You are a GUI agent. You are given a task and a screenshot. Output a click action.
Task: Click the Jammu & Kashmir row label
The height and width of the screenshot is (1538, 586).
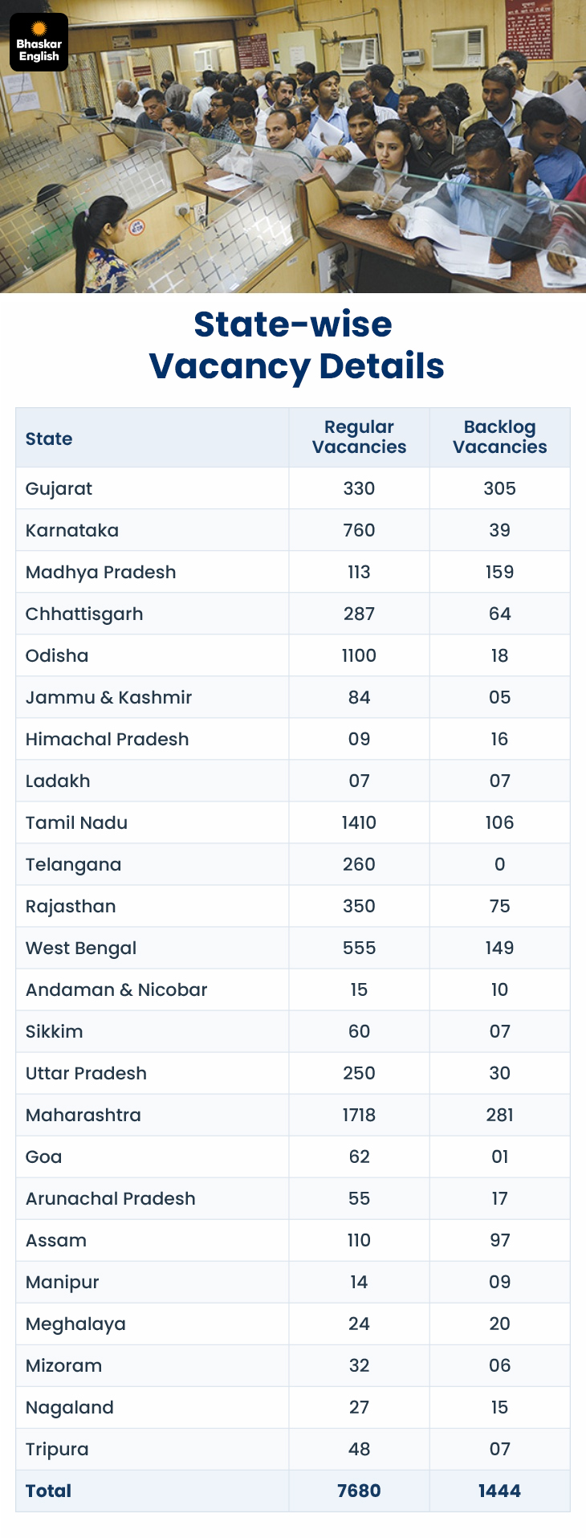coord(108,697)
